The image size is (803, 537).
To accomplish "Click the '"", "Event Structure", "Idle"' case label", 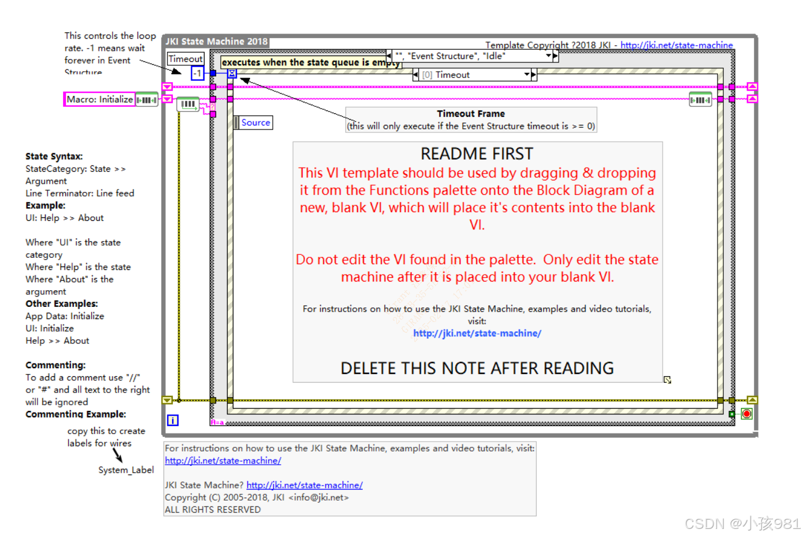I will click(x=450, y=56).
